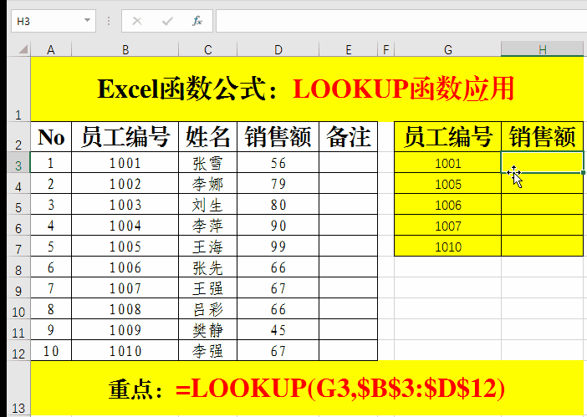Click cell H3 under 销售额
Viewport: 587px width, 417px height.
(542, 162)
